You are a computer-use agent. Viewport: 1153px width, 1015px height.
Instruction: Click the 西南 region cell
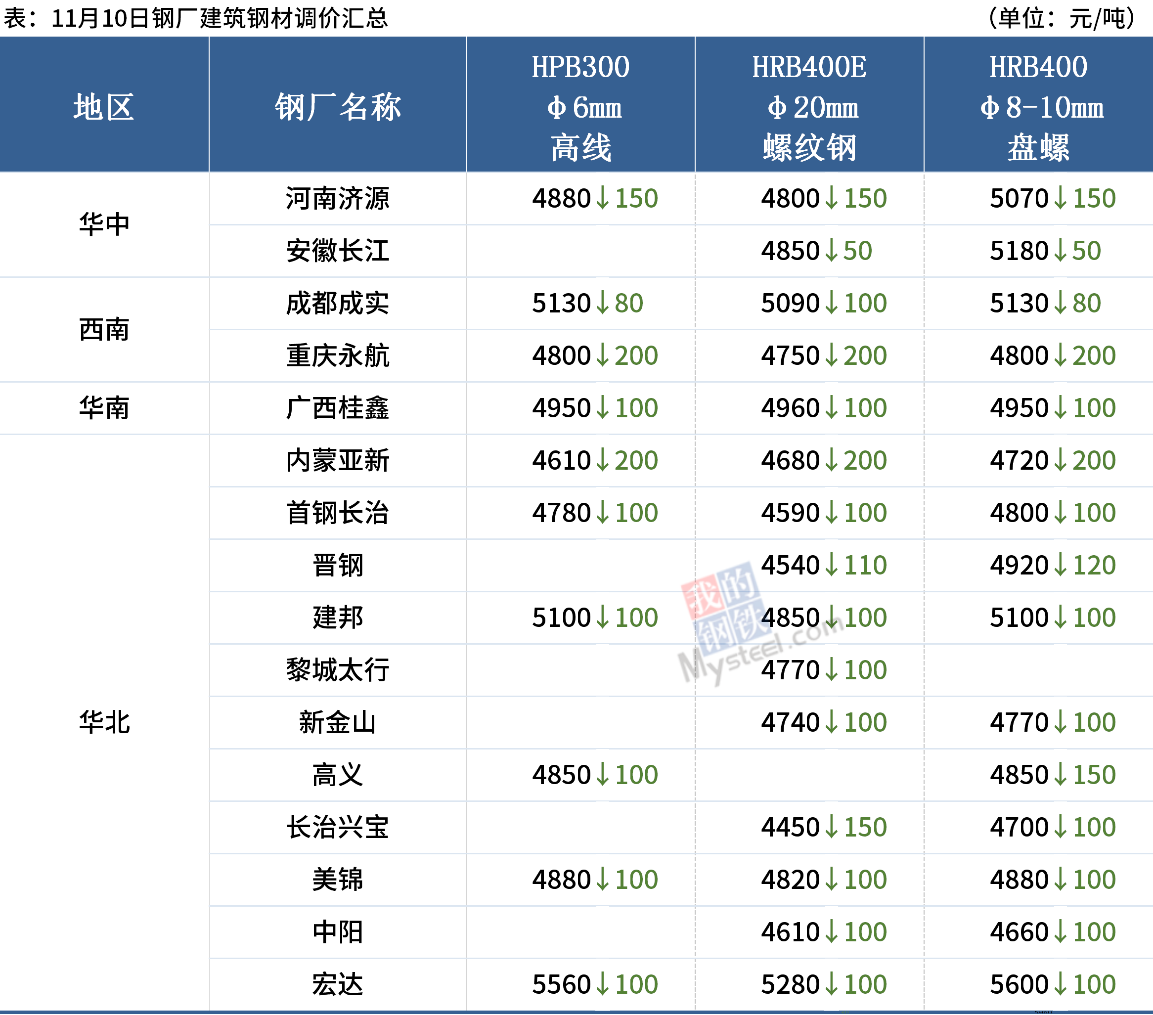click(x=104, y=329)
